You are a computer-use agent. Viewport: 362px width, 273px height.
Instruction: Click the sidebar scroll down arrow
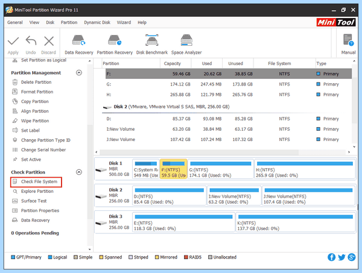[90, 249]
